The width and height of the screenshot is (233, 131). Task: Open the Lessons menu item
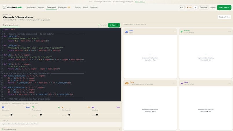click(41, 7)
